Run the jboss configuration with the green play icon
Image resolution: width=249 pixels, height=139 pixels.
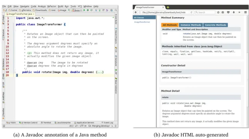coord(84,10)
